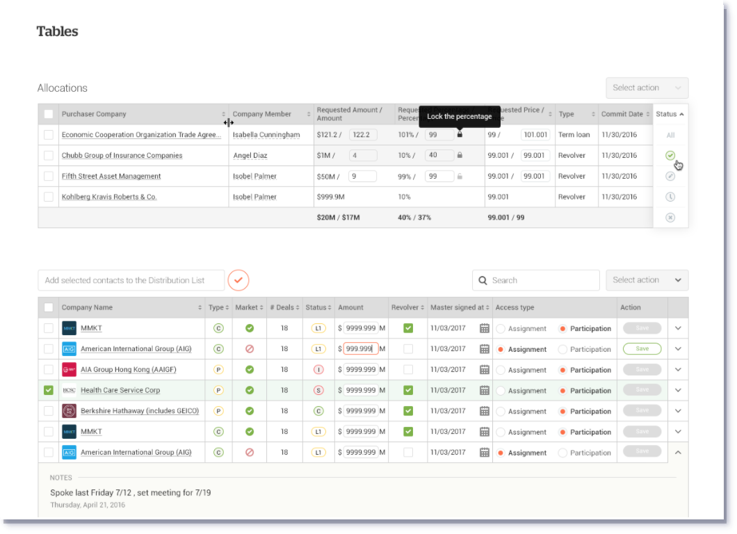The height and width of the screenshot is (534, 737).
Task: Select Participation radio in the second-row AIG entry
Action: (x=562, y=349)
